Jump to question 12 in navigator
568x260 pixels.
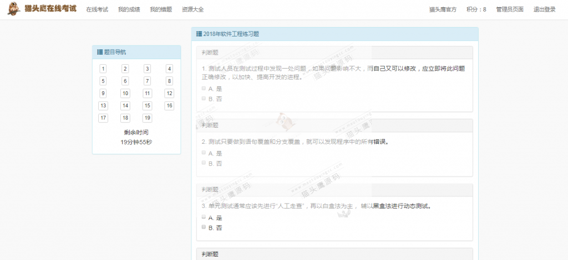[x=169, y=93]
